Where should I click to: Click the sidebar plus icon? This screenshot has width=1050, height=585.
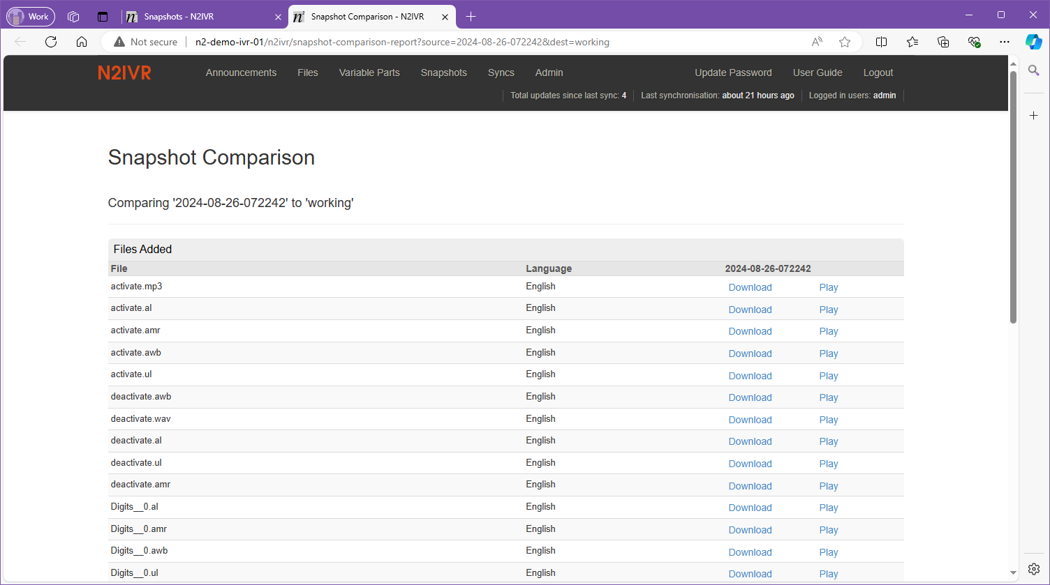(x=1034, y=115)
